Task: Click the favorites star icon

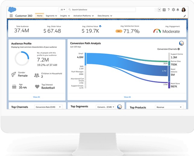Action: point(156,10)
